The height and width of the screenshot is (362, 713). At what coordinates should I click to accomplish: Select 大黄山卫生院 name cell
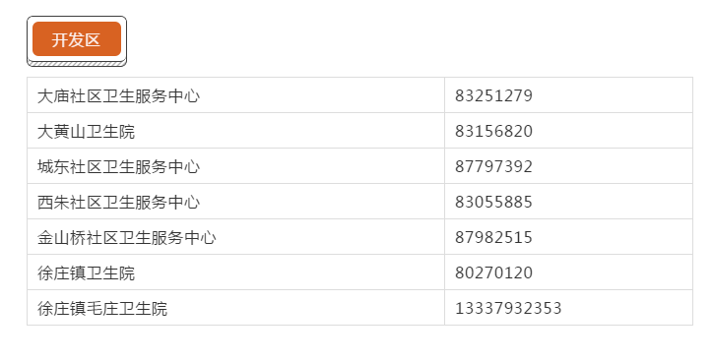[x=235, y=131]
